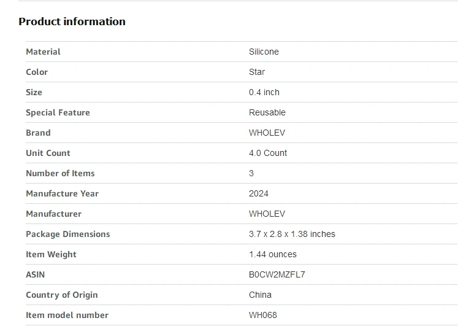Select the Material row label
The height and width of the screenshot is (326, 458).
tap(43, 52)
